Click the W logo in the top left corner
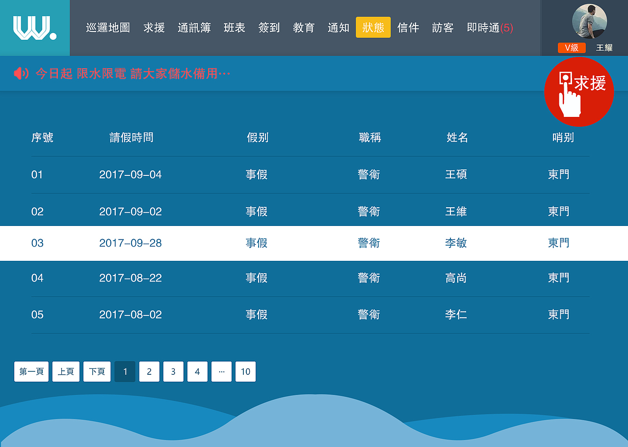The height and width of the screenshot is (447, 628). 33,28
